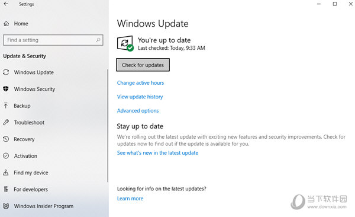Click the Last checked: Today, 9:33 AM text

(x=172, y=48)
